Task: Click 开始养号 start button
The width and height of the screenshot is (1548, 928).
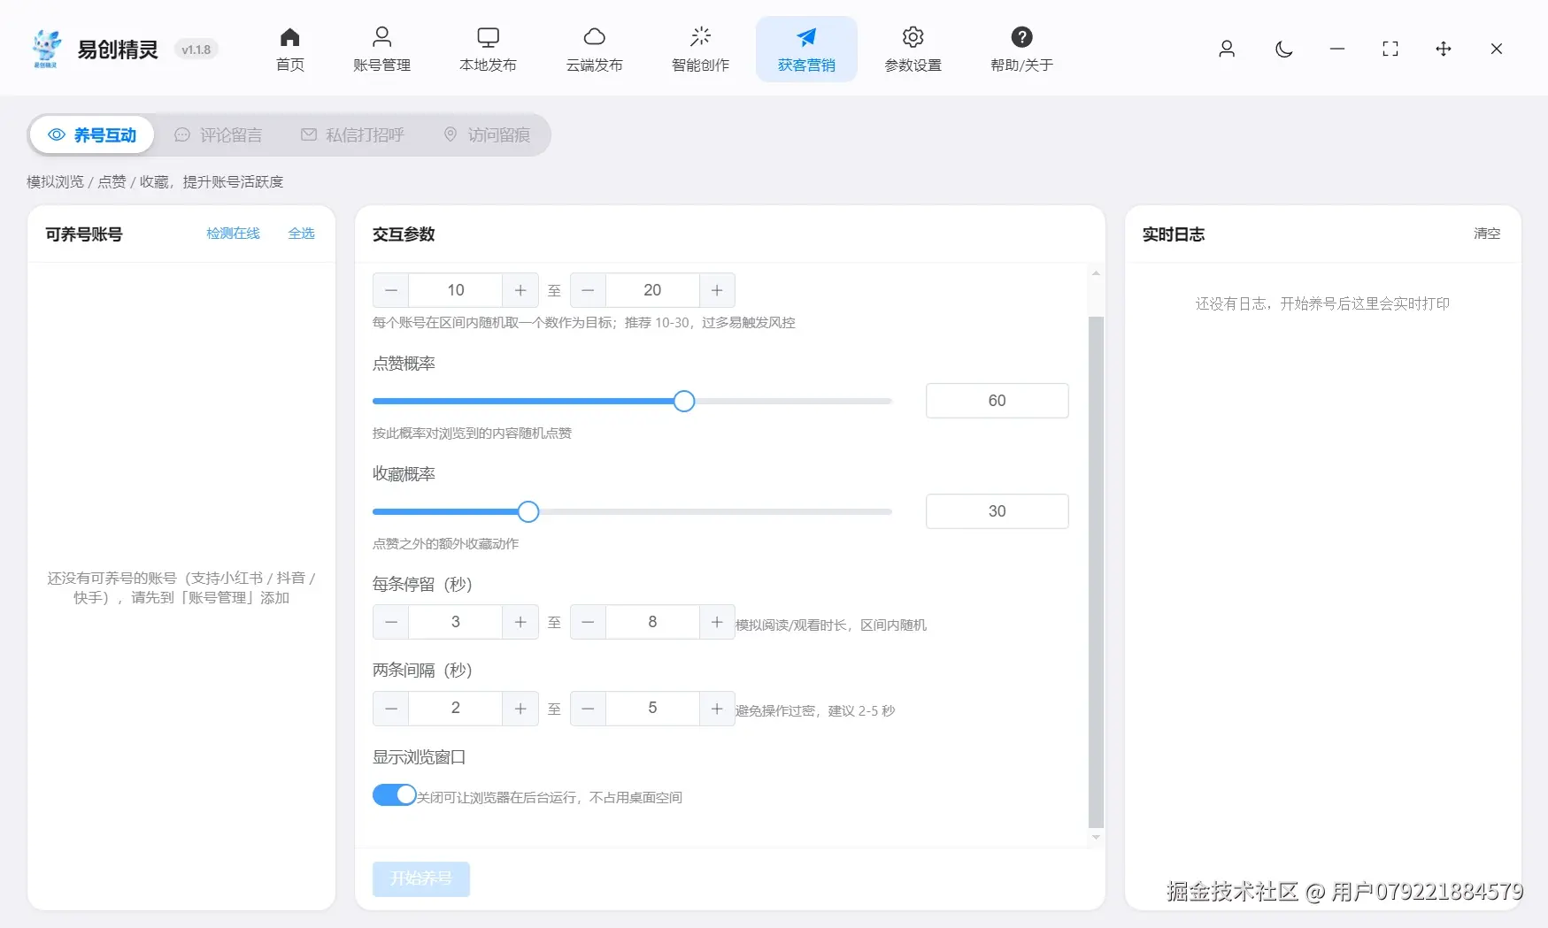Action: point(420,878)
